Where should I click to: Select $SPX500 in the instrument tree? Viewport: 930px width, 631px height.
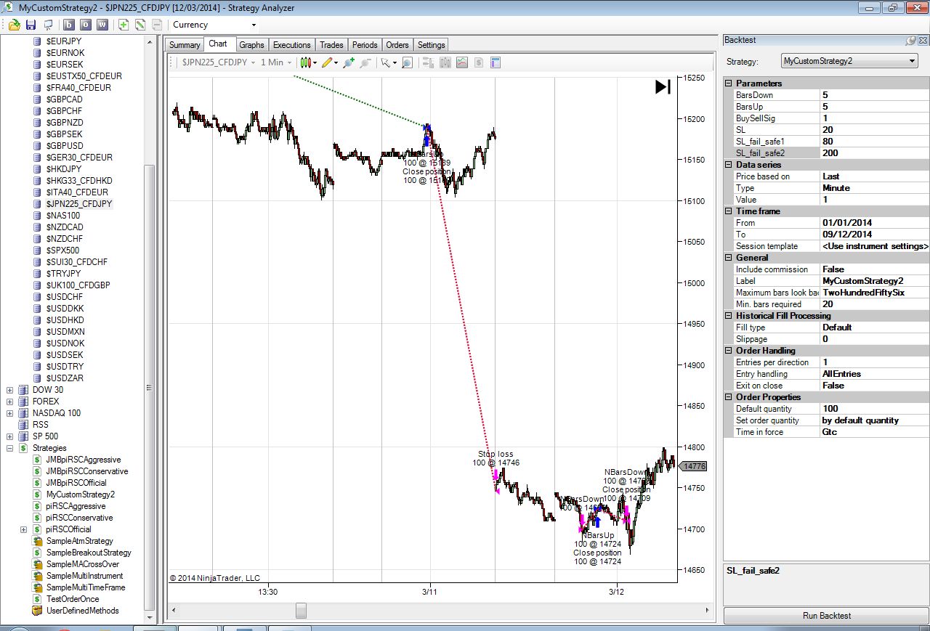click(62, 251)
